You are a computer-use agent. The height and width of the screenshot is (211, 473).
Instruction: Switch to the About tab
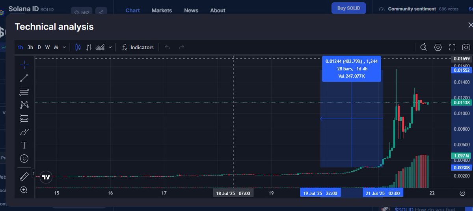[218, 10]
